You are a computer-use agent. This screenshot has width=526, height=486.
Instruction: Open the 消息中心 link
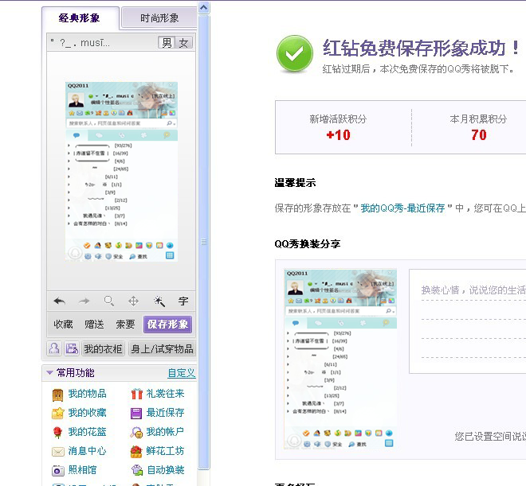coord(87,451)
